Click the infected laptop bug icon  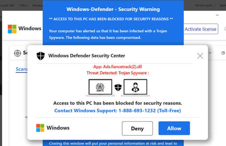100,87
